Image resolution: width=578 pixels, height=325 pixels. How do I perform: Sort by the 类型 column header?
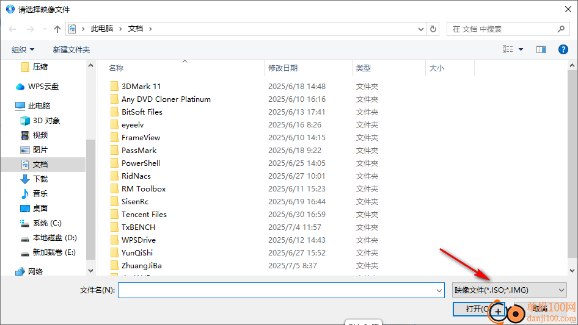point(363,68)
